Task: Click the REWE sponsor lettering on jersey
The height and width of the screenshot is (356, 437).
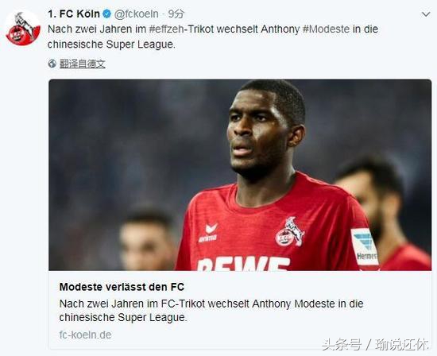Action: click(x=243, y=264)
